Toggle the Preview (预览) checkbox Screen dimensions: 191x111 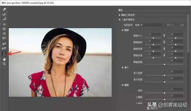(148, 108)
